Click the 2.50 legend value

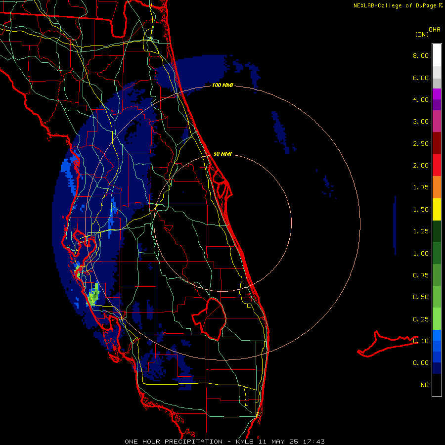421,143
